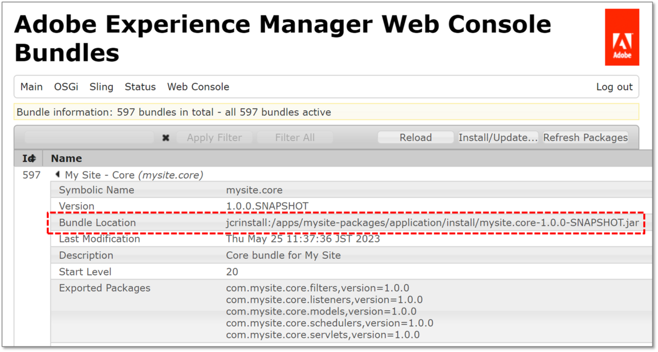
Task: Select the Bundle Location jcrinstall path value
Action: click(x=432, y=223)
